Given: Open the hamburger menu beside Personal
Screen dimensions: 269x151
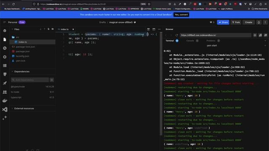Looking at the screenshot, I should coord(5,22).
